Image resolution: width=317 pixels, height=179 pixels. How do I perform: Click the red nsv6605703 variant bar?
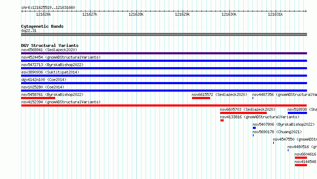click(x=243, y=113)
